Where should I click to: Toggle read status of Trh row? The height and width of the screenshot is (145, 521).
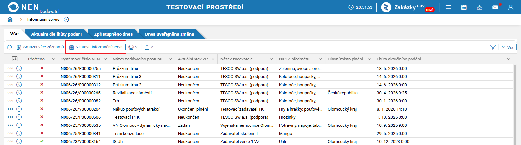[42, 100]
